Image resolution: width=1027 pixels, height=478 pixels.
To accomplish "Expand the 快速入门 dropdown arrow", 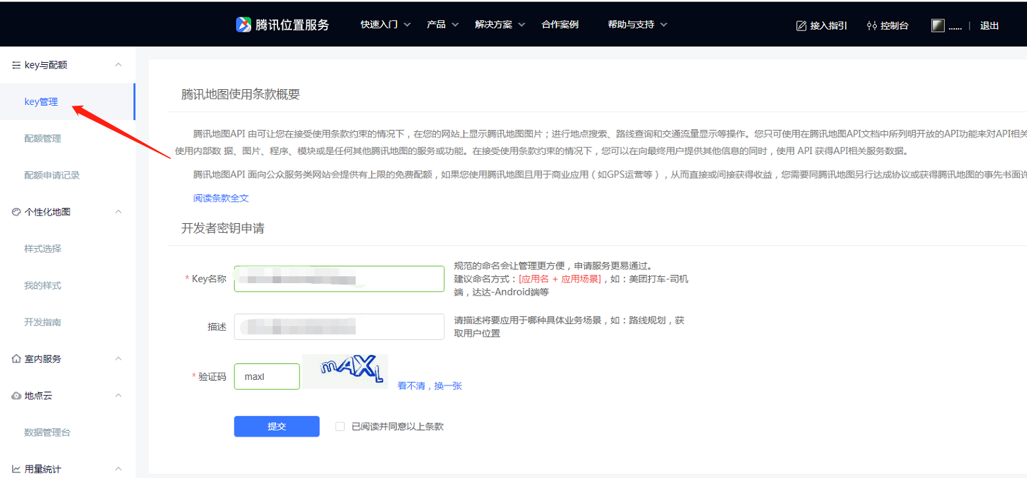I will point(407,25).
